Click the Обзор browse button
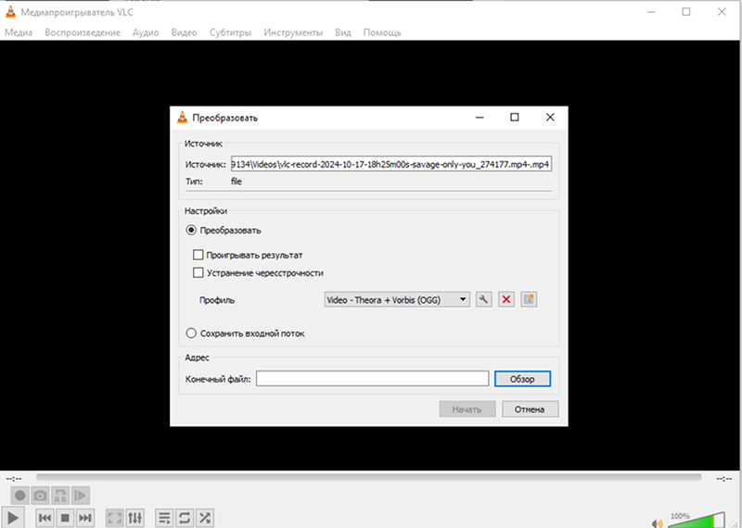 tap(522, 379)
